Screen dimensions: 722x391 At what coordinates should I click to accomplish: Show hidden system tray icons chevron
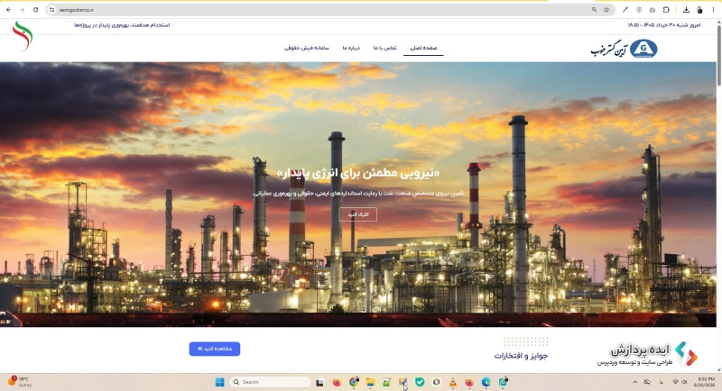(635, 382)
